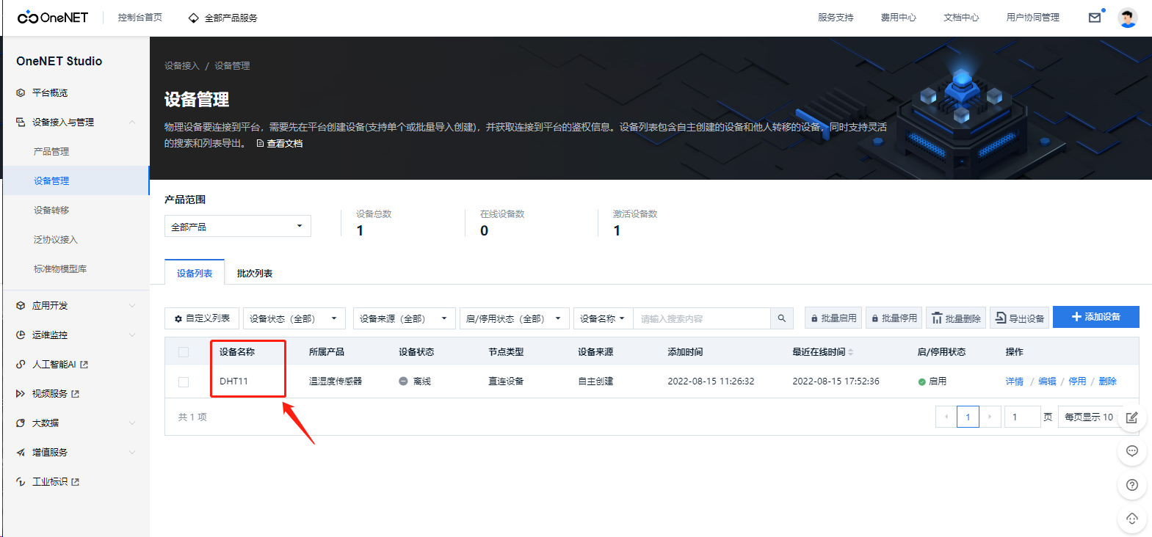Screen dimensions: 1152x537
Task: Open the help question-mark floating icon
Action: pos(1131,485)
